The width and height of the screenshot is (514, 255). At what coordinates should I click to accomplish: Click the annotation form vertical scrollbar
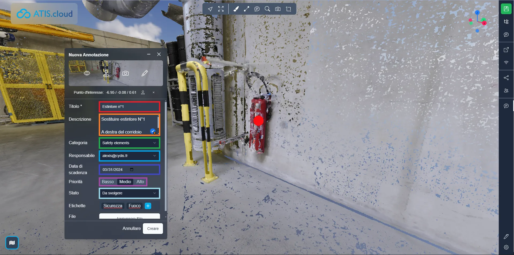[166, 156]
